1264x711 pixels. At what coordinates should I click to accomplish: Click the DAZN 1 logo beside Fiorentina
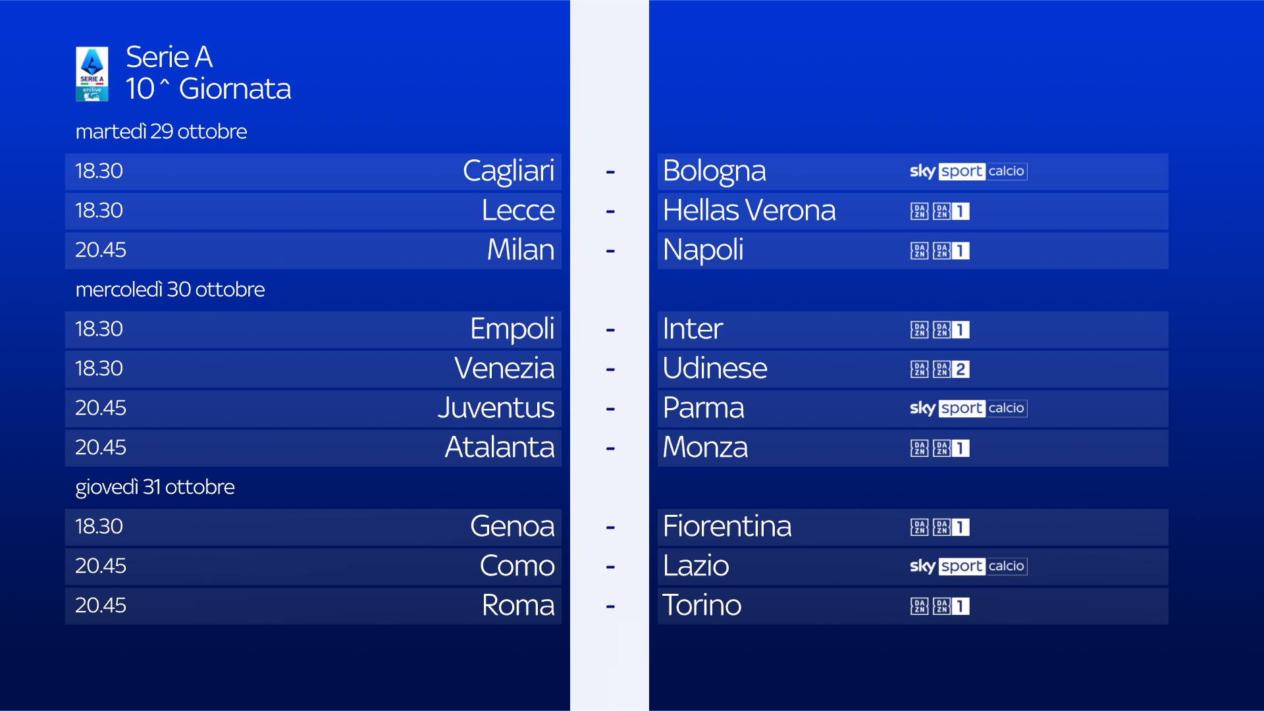coord(940,527)
